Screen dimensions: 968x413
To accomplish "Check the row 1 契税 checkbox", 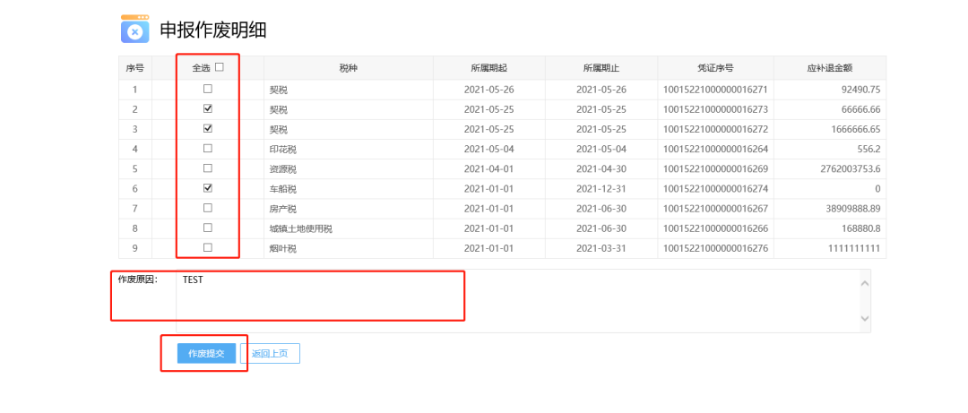I will pos(208,89).
